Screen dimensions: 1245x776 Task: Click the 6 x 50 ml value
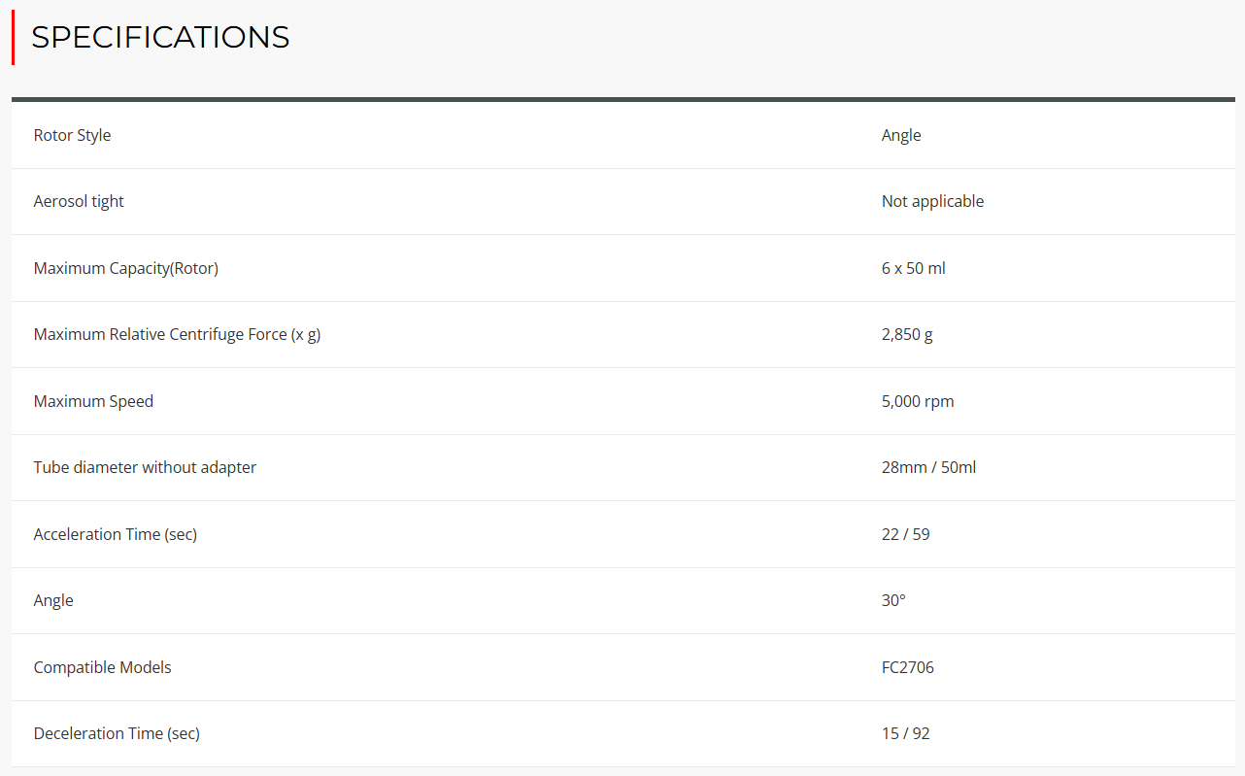[913, 268]
